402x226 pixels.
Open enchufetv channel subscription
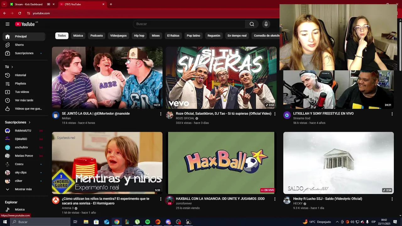(24, 148)
